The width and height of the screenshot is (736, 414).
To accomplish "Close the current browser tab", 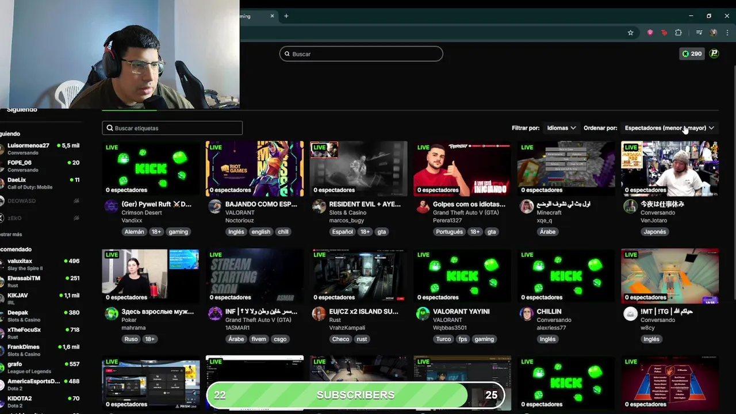I will point(273,16).
